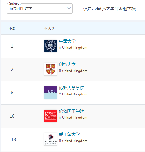Click the UCL logo
The height and width of the screenshot is (152, 145).
coord(51,93)
